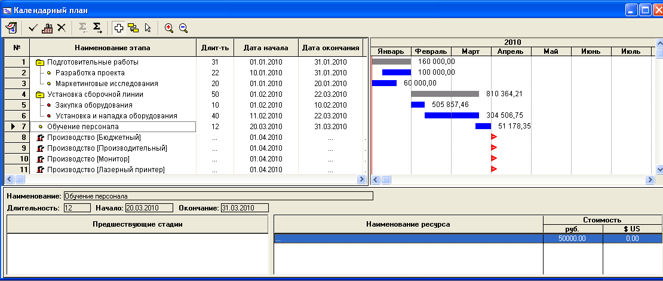Click red flag marker in Производство [Бюджетный] row
This screenshot has height=281, width=663.
click(x=493, y=137)
